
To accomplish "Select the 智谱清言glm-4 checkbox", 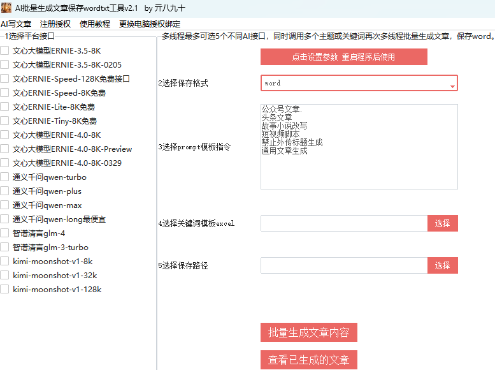I will pos(5,233).
